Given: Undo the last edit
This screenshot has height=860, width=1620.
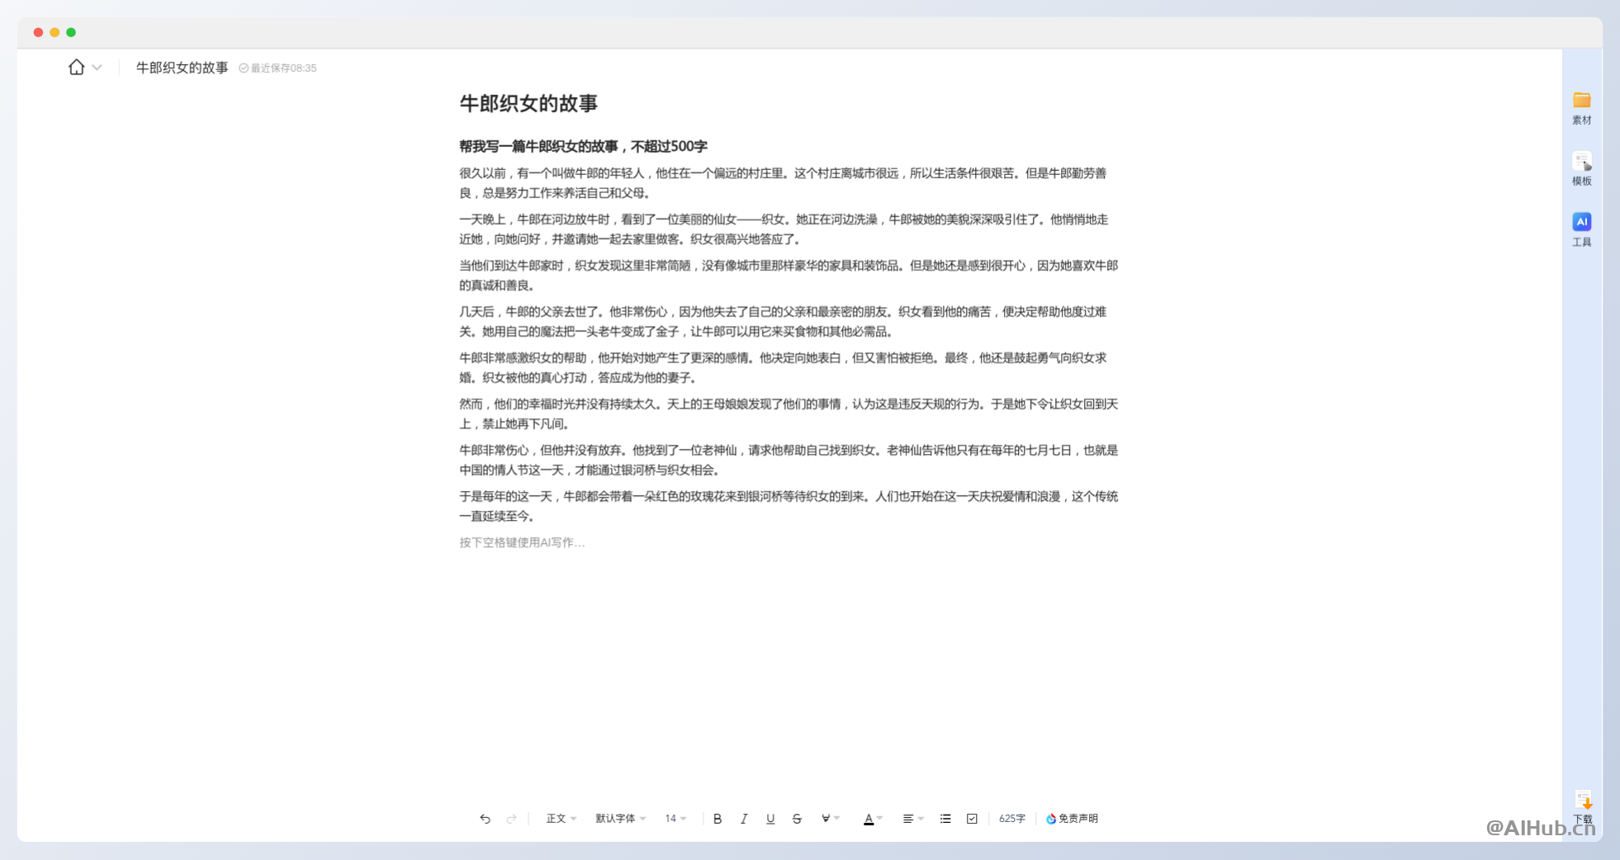Looking at the screenshot, I should 486,818.
